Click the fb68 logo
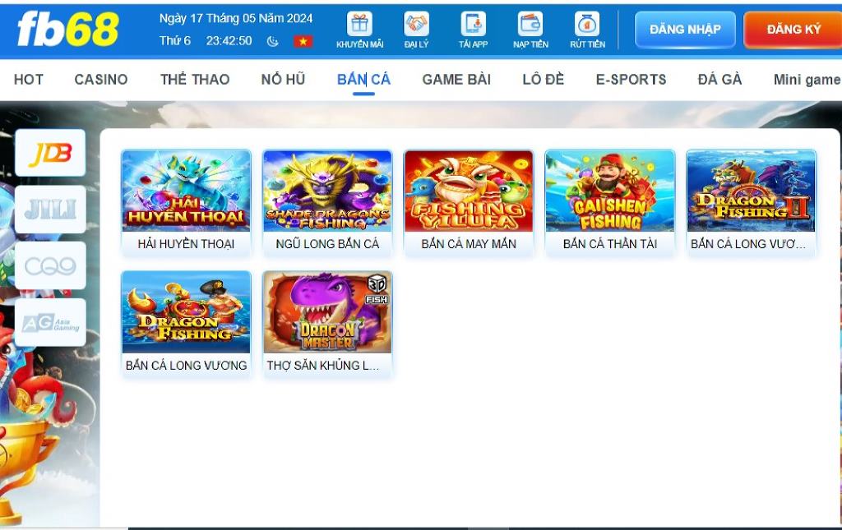The height and width of the screenshot is (530, 842). point(67,30)
